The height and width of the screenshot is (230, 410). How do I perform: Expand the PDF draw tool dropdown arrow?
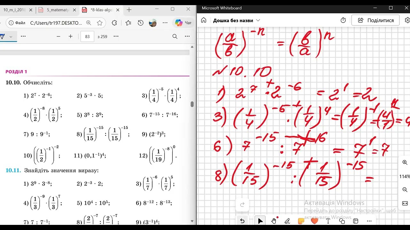point(11,36)
